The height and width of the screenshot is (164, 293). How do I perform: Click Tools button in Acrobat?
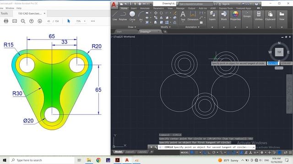tap(4, 13)
